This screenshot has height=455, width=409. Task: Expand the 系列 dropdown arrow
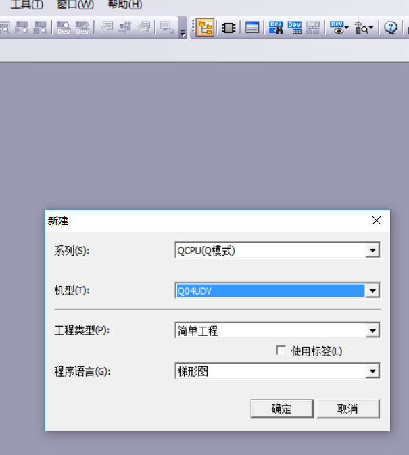tap(372, 250)
